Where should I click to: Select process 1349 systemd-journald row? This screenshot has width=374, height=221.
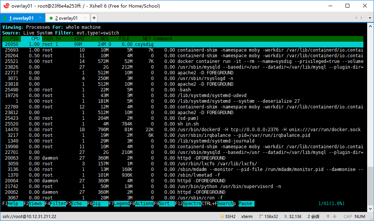pyautogui.click(x=183, y=141)
